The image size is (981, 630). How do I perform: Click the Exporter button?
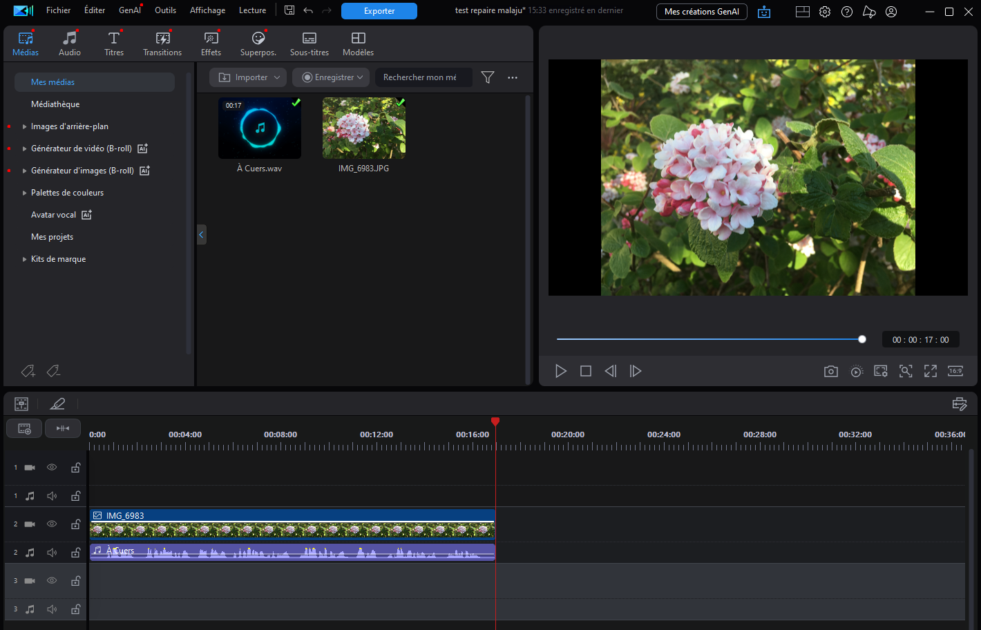(x=379, y=11)
